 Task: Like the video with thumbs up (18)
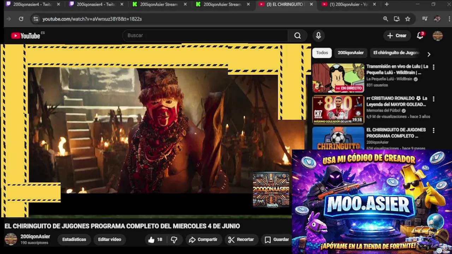pos(155,240)
